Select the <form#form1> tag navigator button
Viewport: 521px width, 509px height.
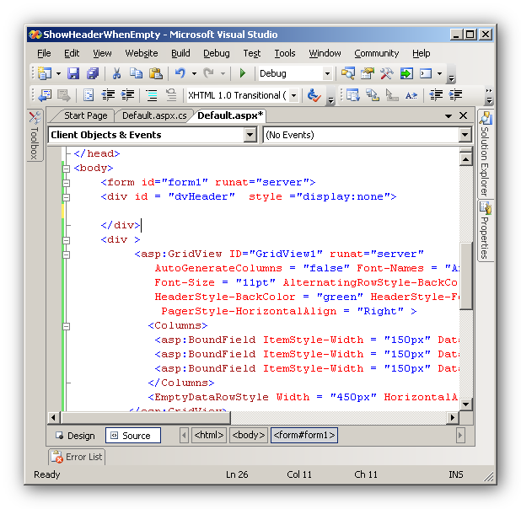304,435
